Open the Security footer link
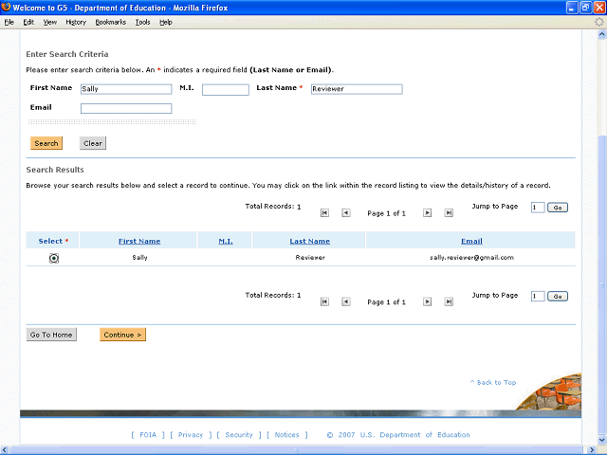The width and height of the screenshot is (607, 455). coord(239,435)
